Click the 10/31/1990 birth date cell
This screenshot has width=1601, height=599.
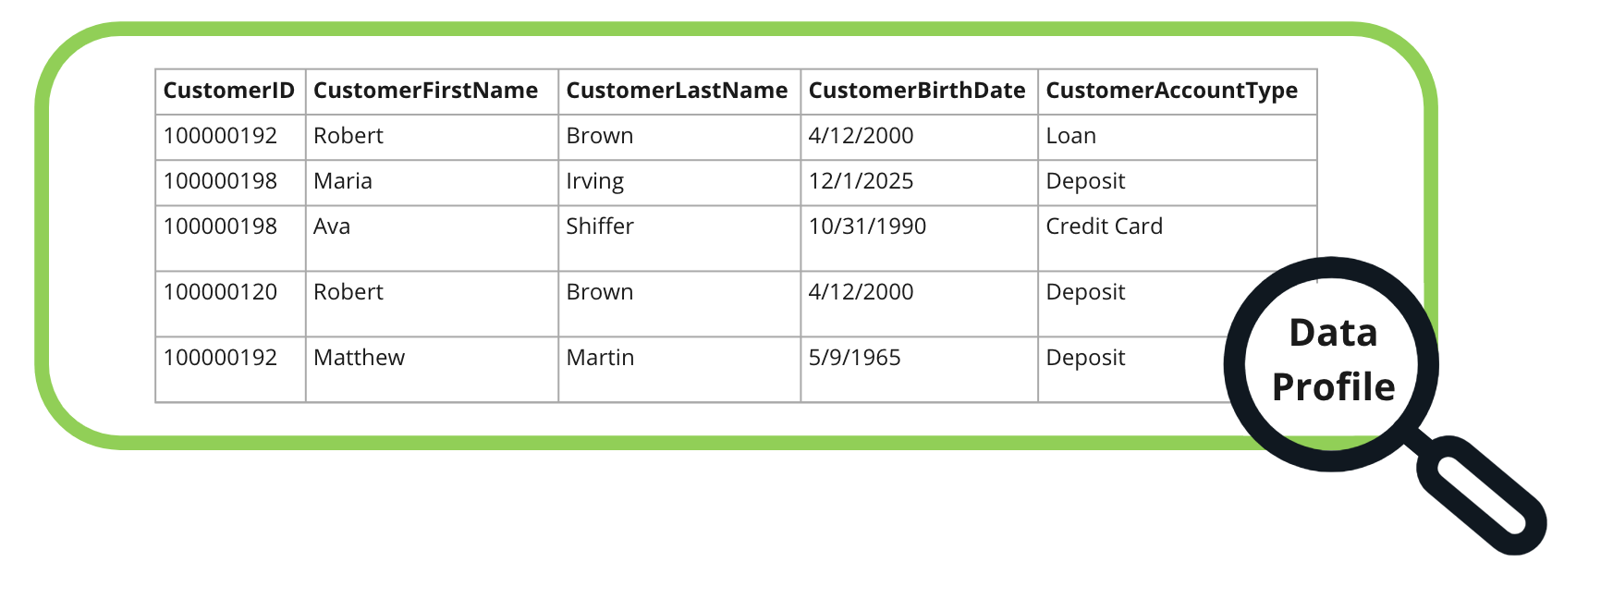click(x=919, y=238)
